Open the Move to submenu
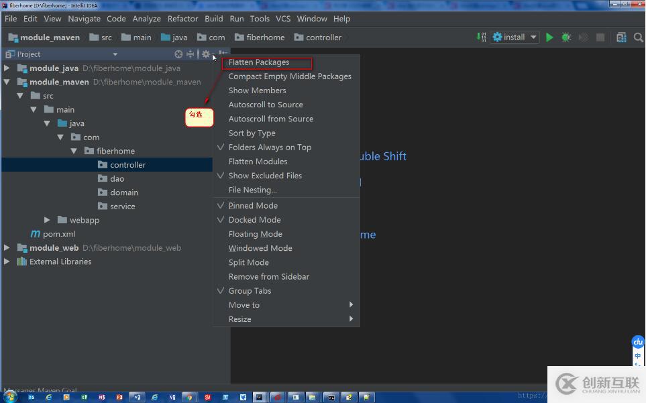 (x=244, y=305)
